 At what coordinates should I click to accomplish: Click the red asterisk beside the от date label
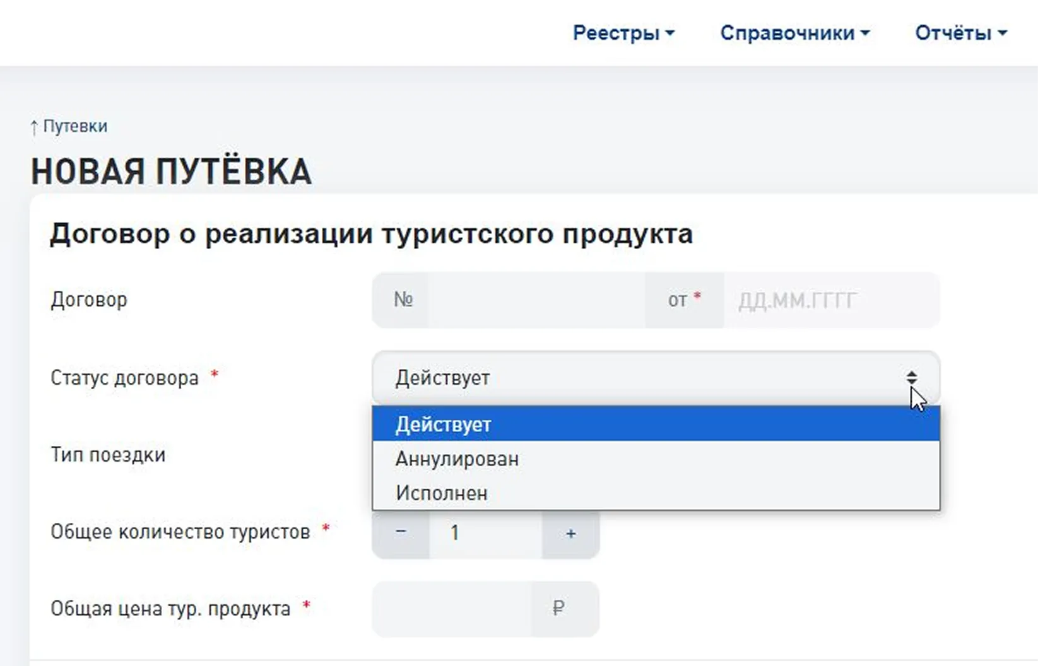698,293
